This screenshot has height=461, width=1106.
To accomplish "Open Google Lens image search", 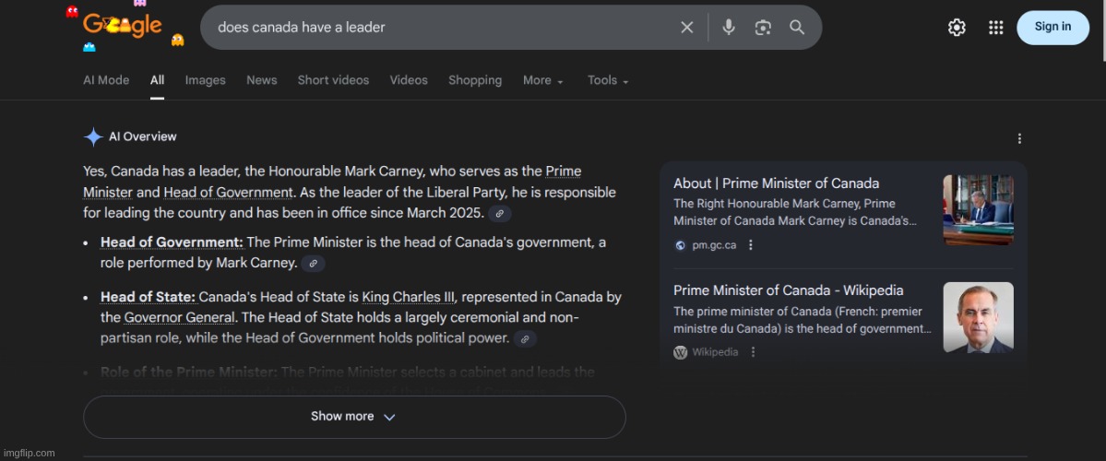I will pyautogui.click(x=763, y=28).
